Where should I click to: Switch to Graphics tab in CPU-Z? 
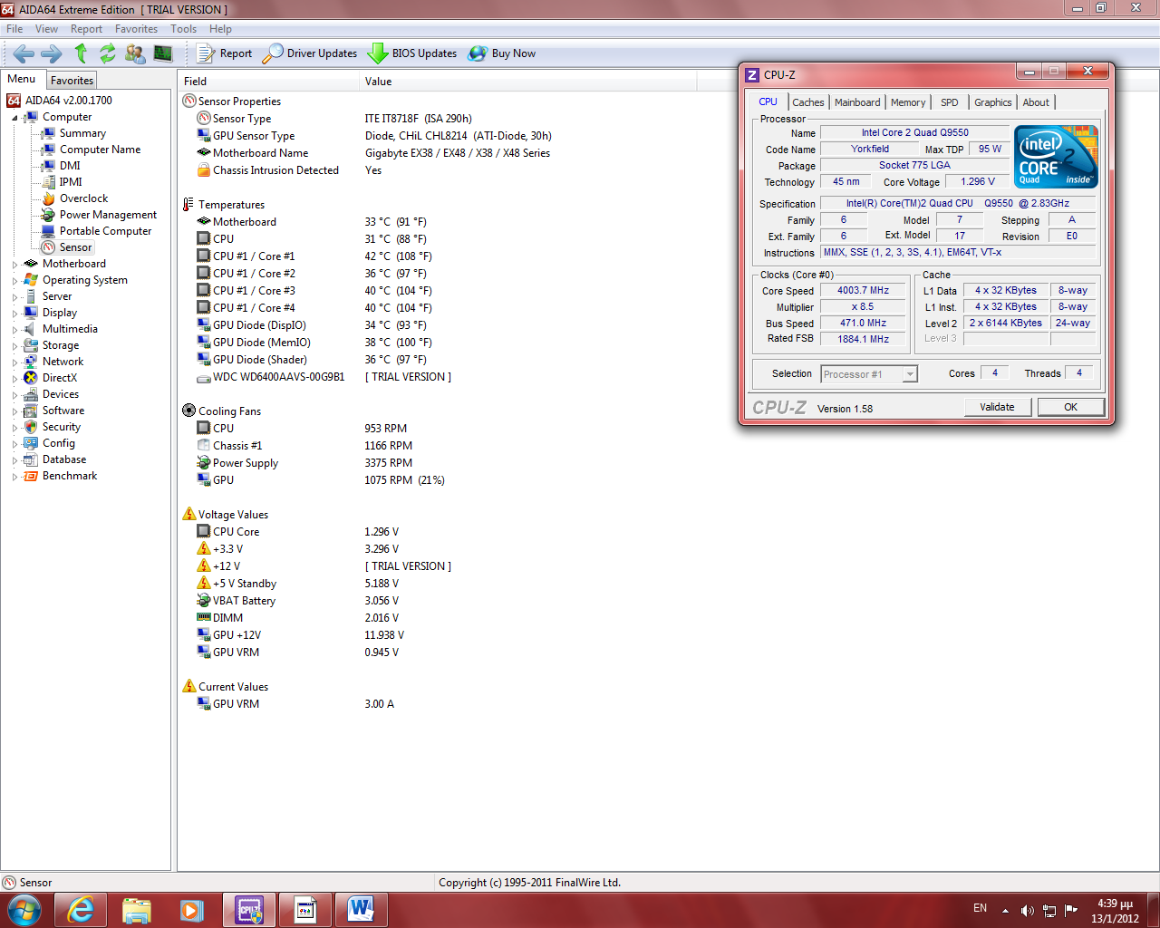(x=992, y=102)
